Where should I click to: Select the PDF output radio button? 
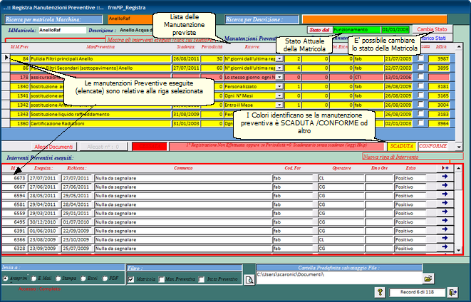pos(105,278)
